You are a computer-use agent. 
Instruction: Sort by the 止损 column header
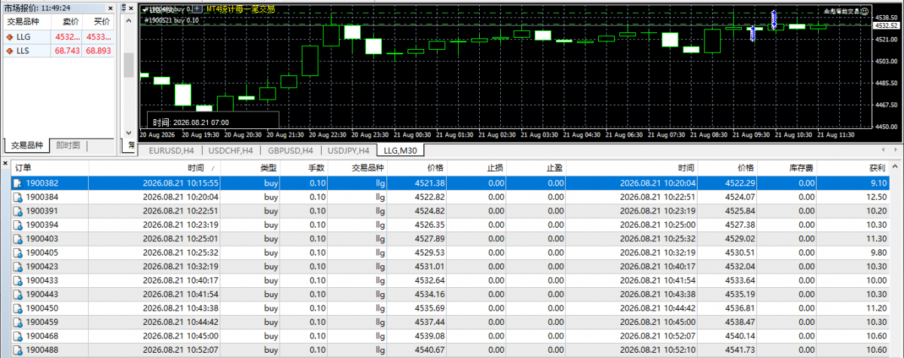pyautogui.click(x=478, y=167)
